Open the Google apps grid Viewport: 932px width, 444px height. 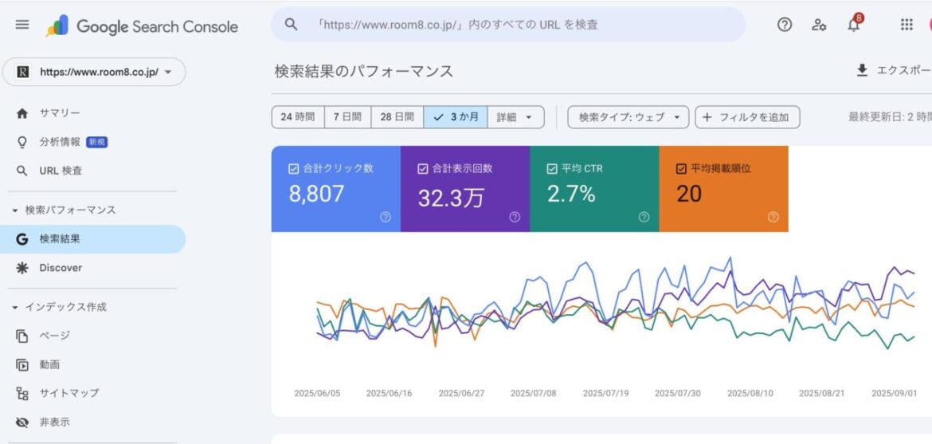907,25
